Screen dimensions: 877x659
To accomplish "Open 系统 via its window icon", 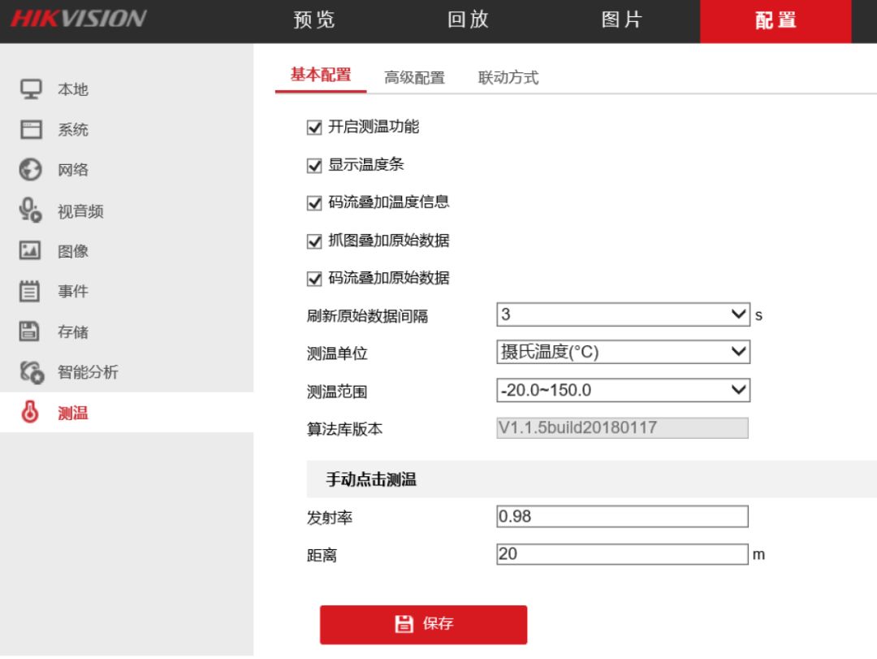I will point(30,129).
